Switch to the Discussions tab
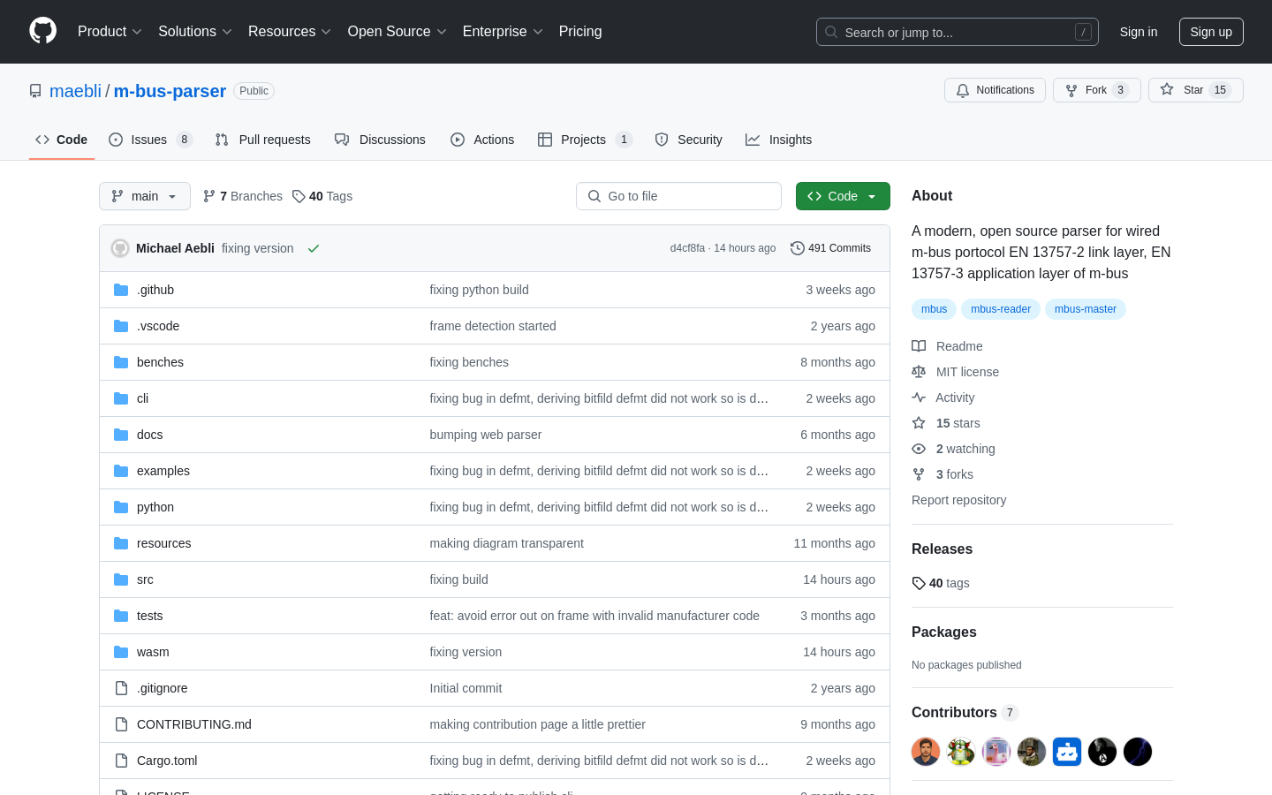The height and width of the screenshot is (795, 1272). click(380, 140)
